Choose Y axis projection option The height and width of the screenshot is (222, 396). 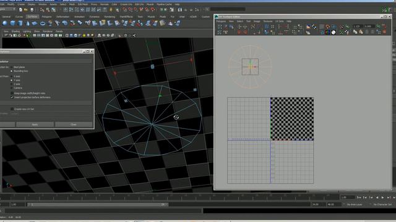pos(11,80)
